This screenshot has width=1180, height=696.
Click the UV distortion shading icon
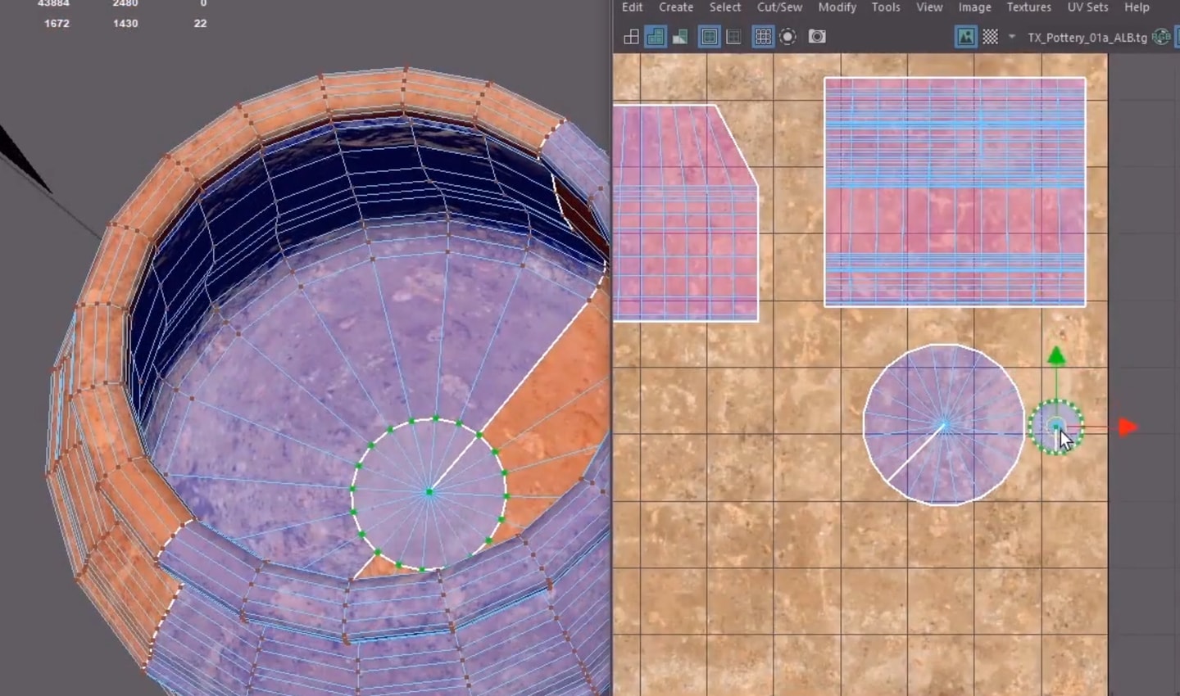tap(680, 37)
